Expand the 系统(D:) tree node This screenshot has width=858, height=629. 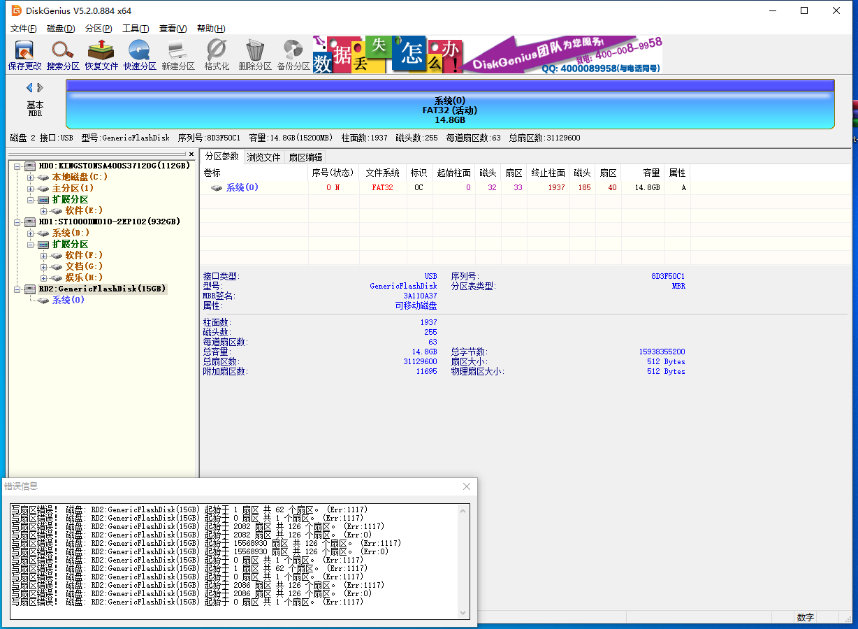30,233
